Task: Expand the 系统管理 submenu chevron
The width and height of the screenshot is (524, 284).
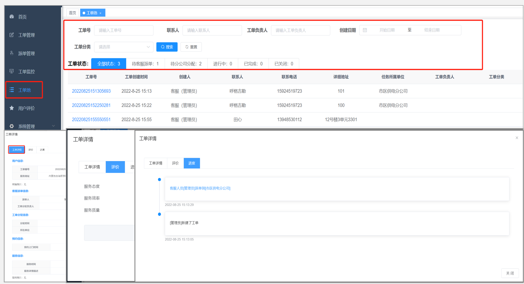Action: (53, 126)
